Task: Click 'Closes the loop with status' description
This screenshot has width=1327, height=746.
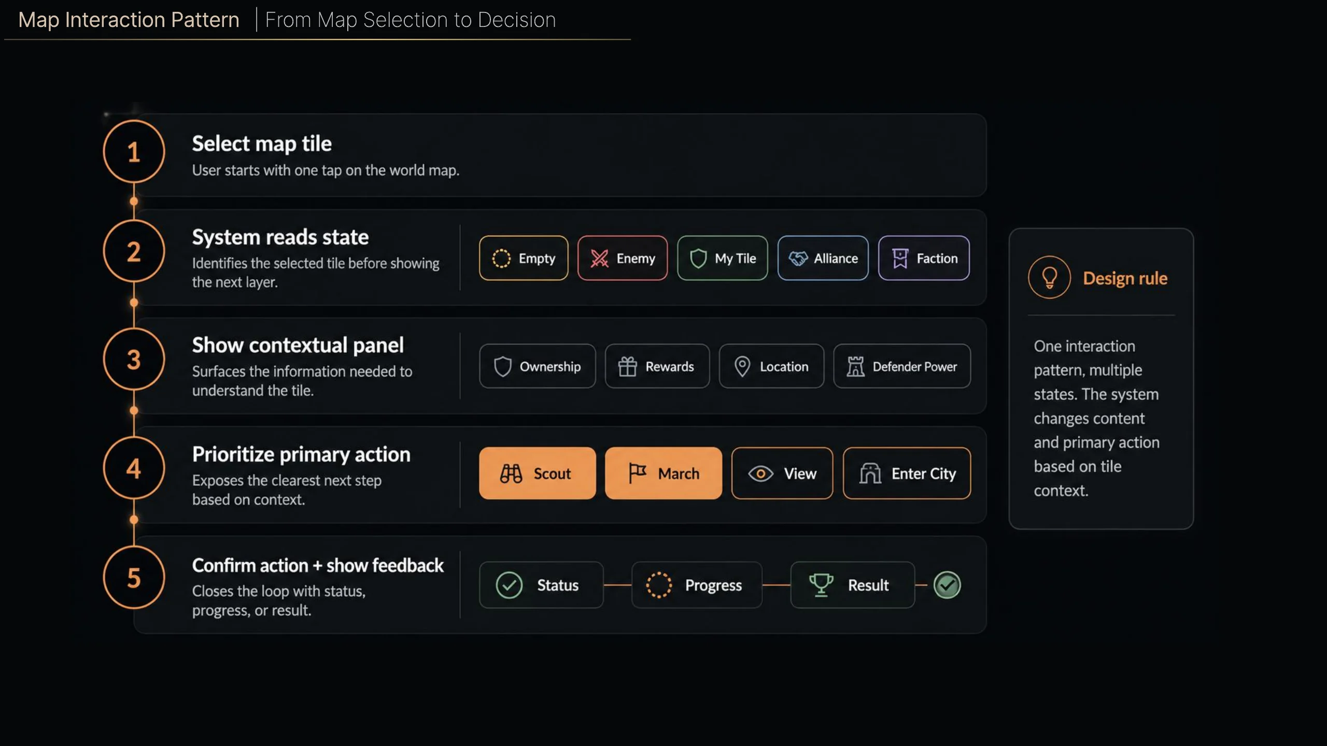Action: (279, 600)
